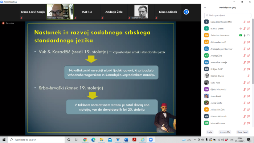Open Zoom from the Windows taskbar
254x143 pixels.
pos(151,140)
